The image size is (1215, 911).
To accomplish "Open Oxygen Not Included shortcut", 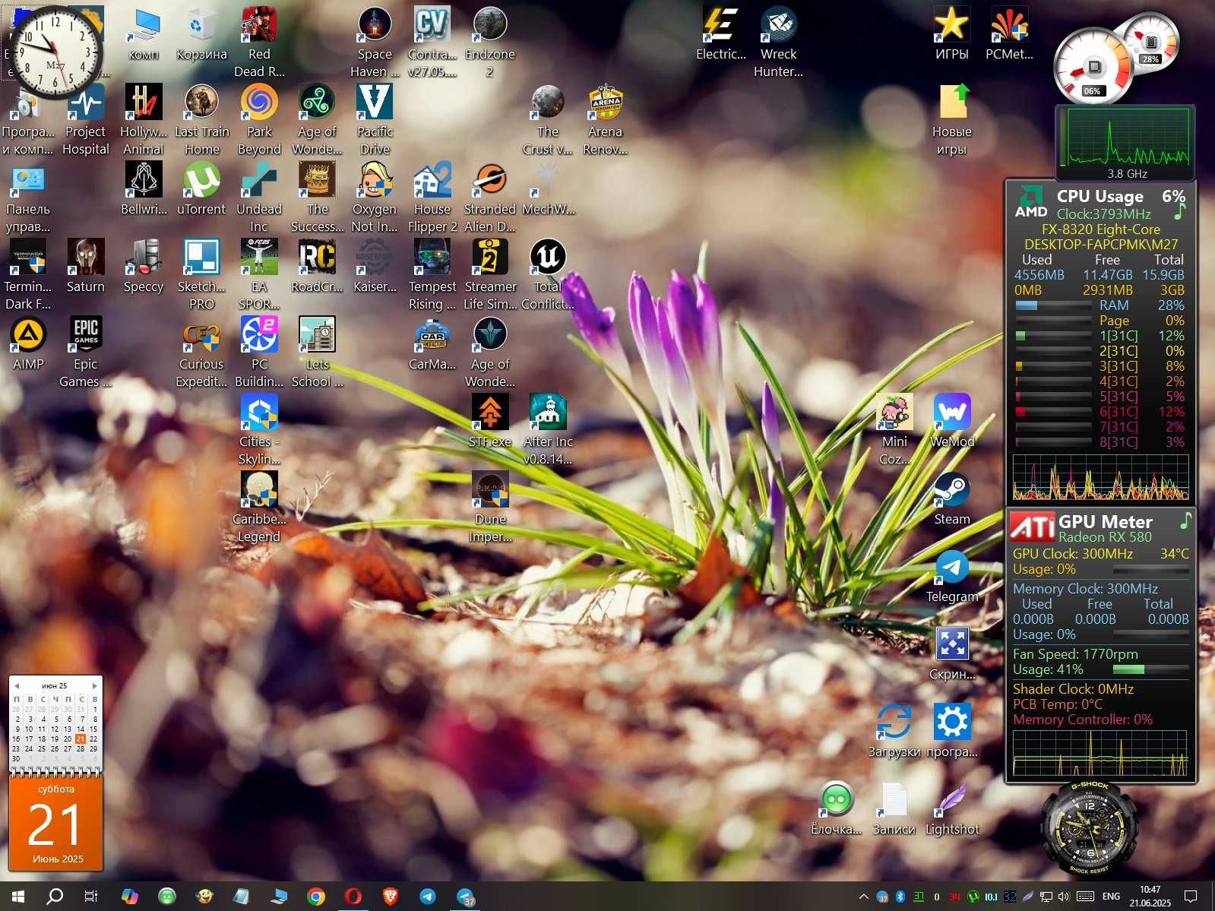I will (x=375, y=198).
